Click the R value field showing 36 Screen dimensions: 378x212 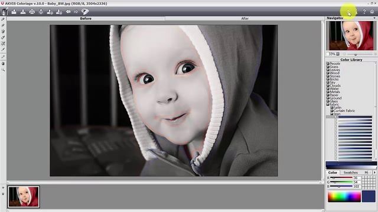click(x=357, y=178)
